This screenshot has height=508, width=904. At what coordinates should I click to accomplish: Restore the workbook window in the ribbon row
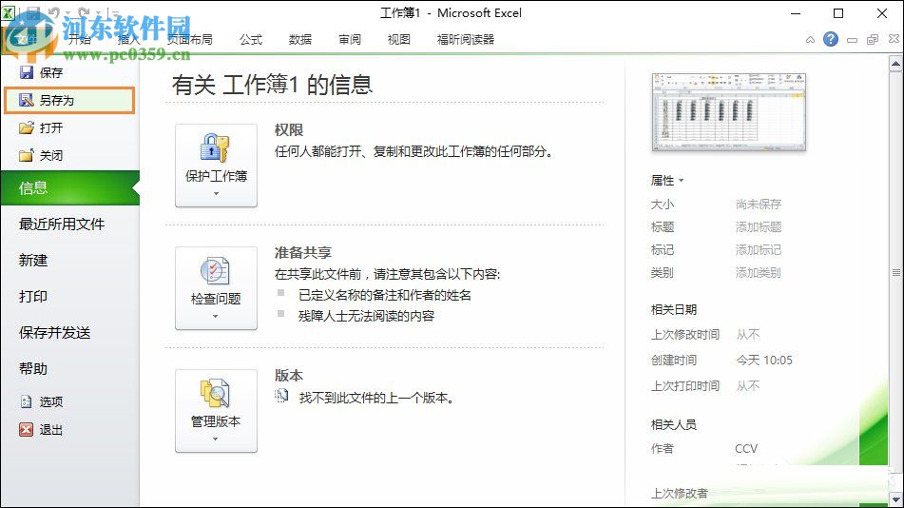[873, 39]
